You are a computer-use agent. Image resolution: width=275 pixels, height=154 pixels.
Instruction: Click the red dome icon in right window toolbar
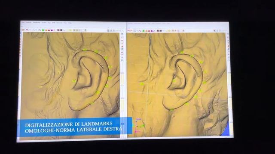(x=149, y=30)
